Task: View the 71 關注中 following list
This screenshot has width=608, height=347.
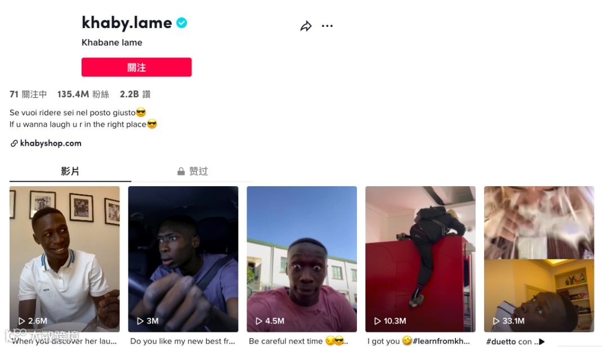Action: [28, 94]
